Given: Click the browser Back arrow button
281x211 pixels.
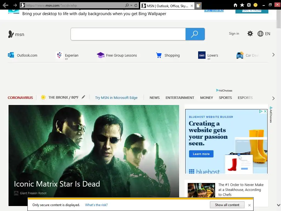Looking at the screenshot, I should [5, 5].
